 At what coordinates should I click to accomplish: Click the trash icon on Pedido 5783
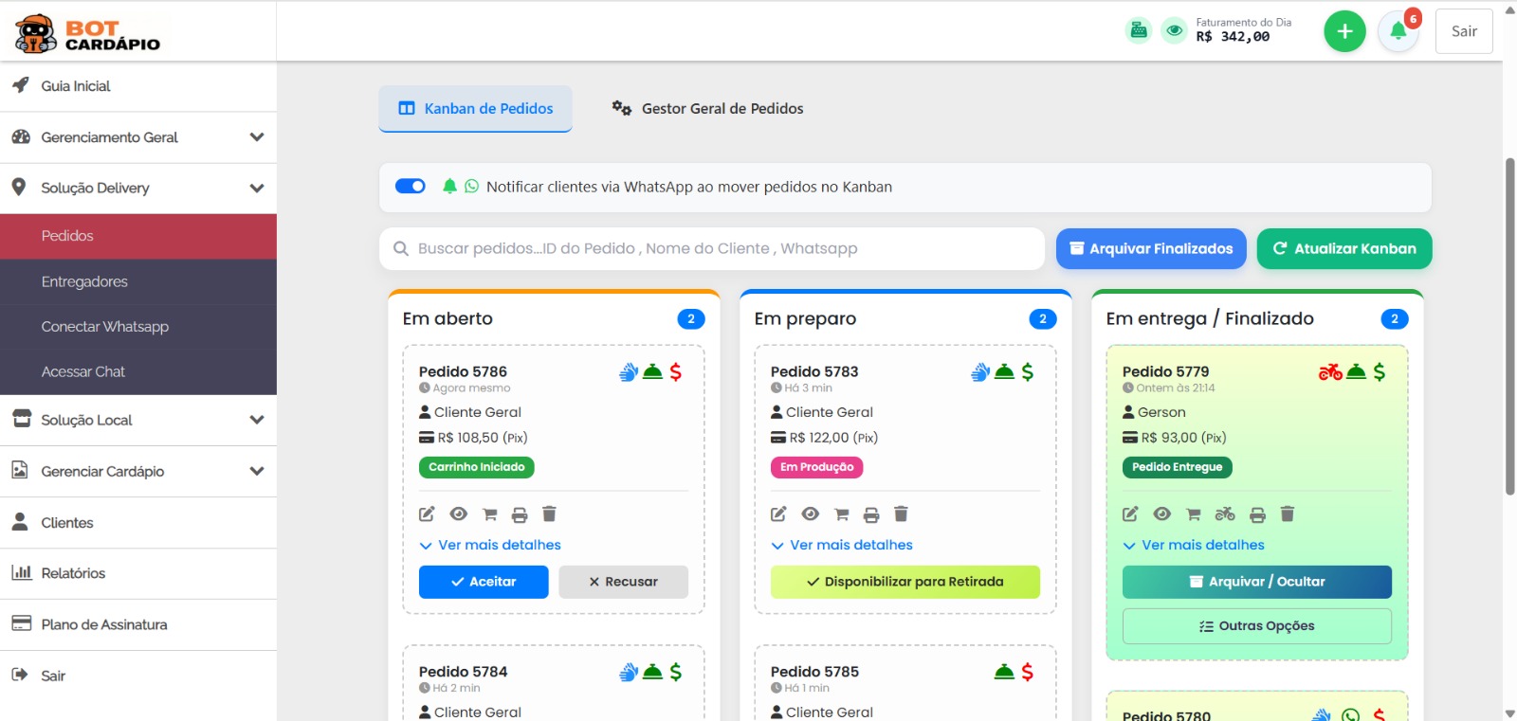[901, 514]
